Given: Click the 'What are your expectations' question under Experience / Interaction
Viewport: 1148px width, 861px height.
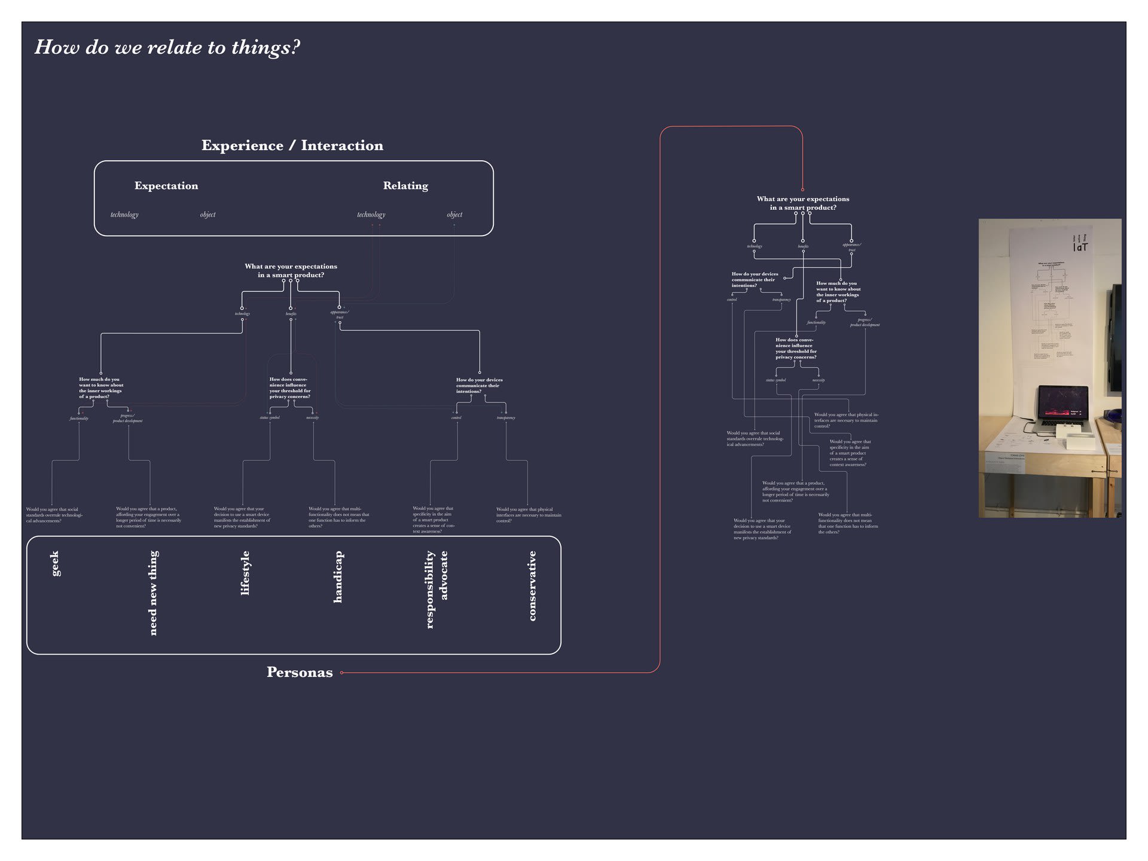Looking at the screenshot, I should [x=291, y=271].
